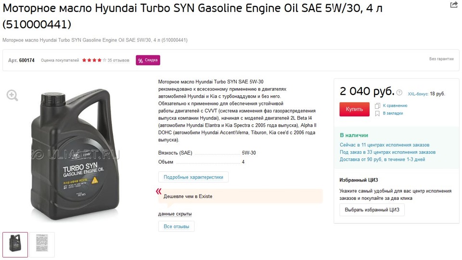Click the star rating icons
462x260 pixels.
94,60
